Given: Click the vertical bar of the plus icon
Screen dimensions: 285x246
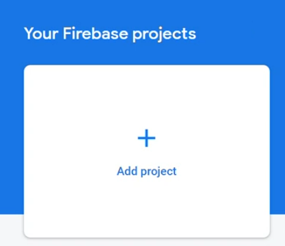Looking at the screenshot, I should (x=146, y=138).
